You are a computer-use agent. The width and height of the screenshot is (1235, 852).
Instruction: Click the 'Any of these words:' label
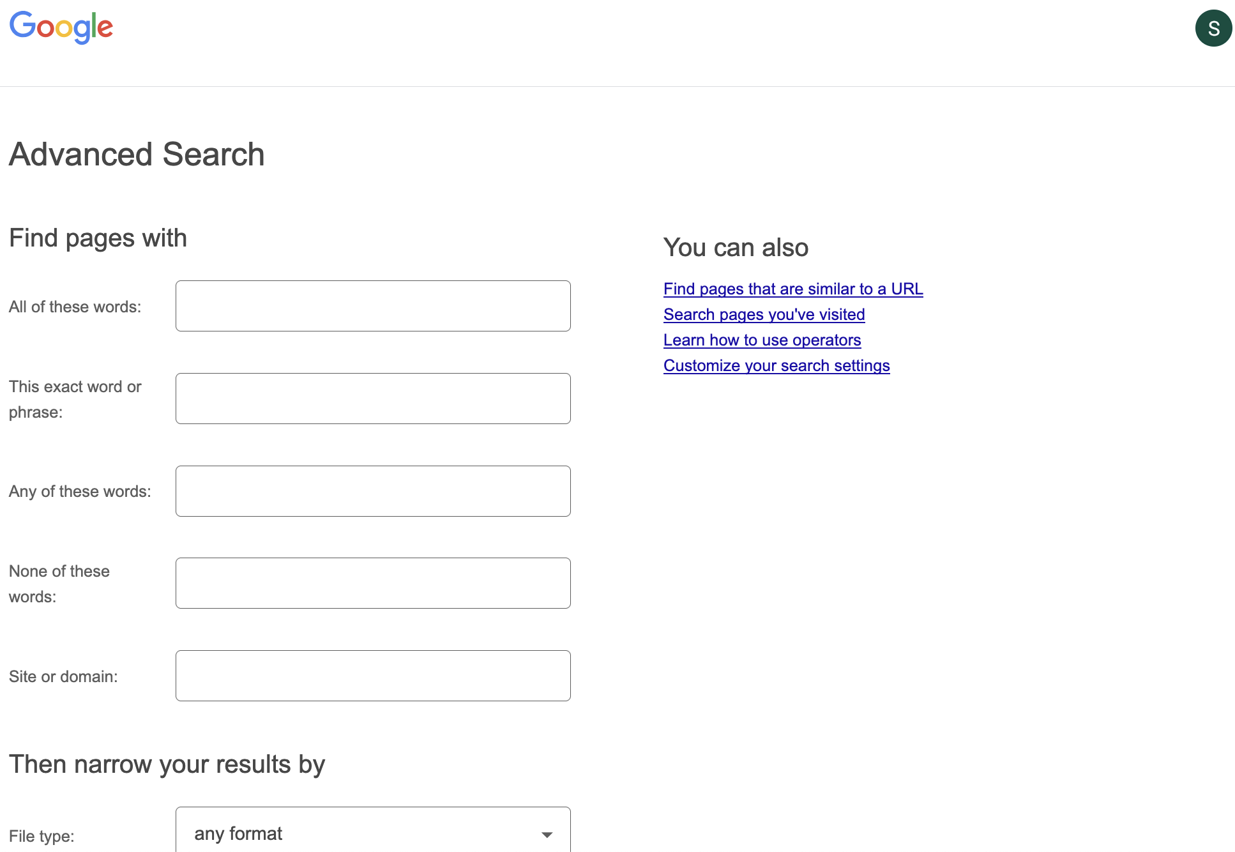(80, 491)
